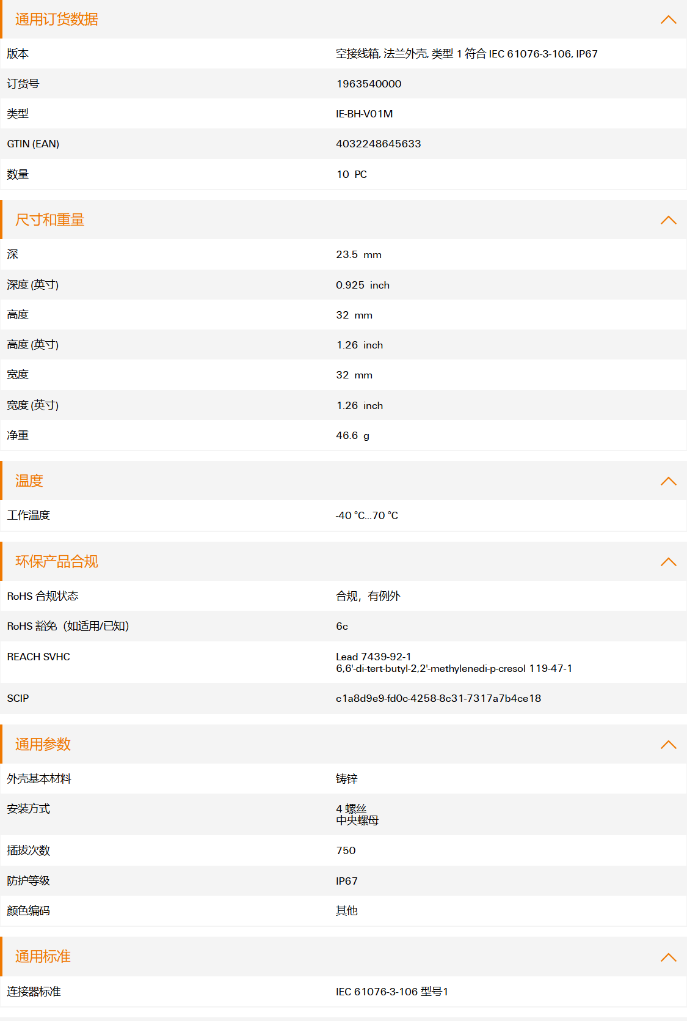687x1021 pixels.
Task: Click the 通用订货数据 section heading
Action: coord(57,20)
